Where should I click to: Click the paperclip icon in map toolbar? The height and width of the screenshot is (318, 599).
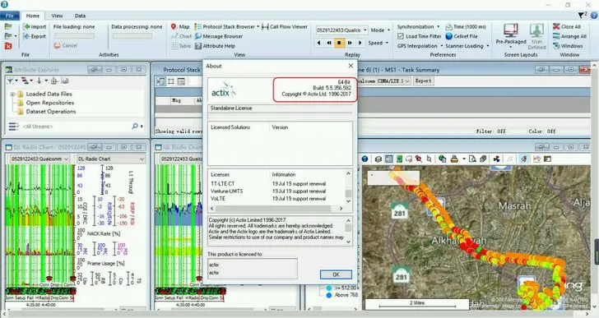[483, 159]
